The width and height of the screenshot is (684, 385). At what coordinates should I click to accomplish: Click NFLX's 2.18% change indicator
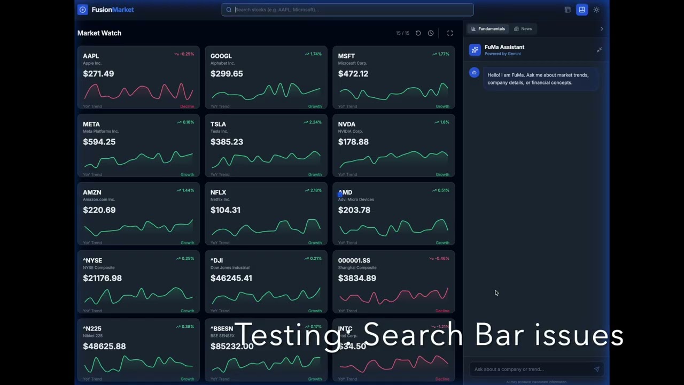click(x=313, y=190)
